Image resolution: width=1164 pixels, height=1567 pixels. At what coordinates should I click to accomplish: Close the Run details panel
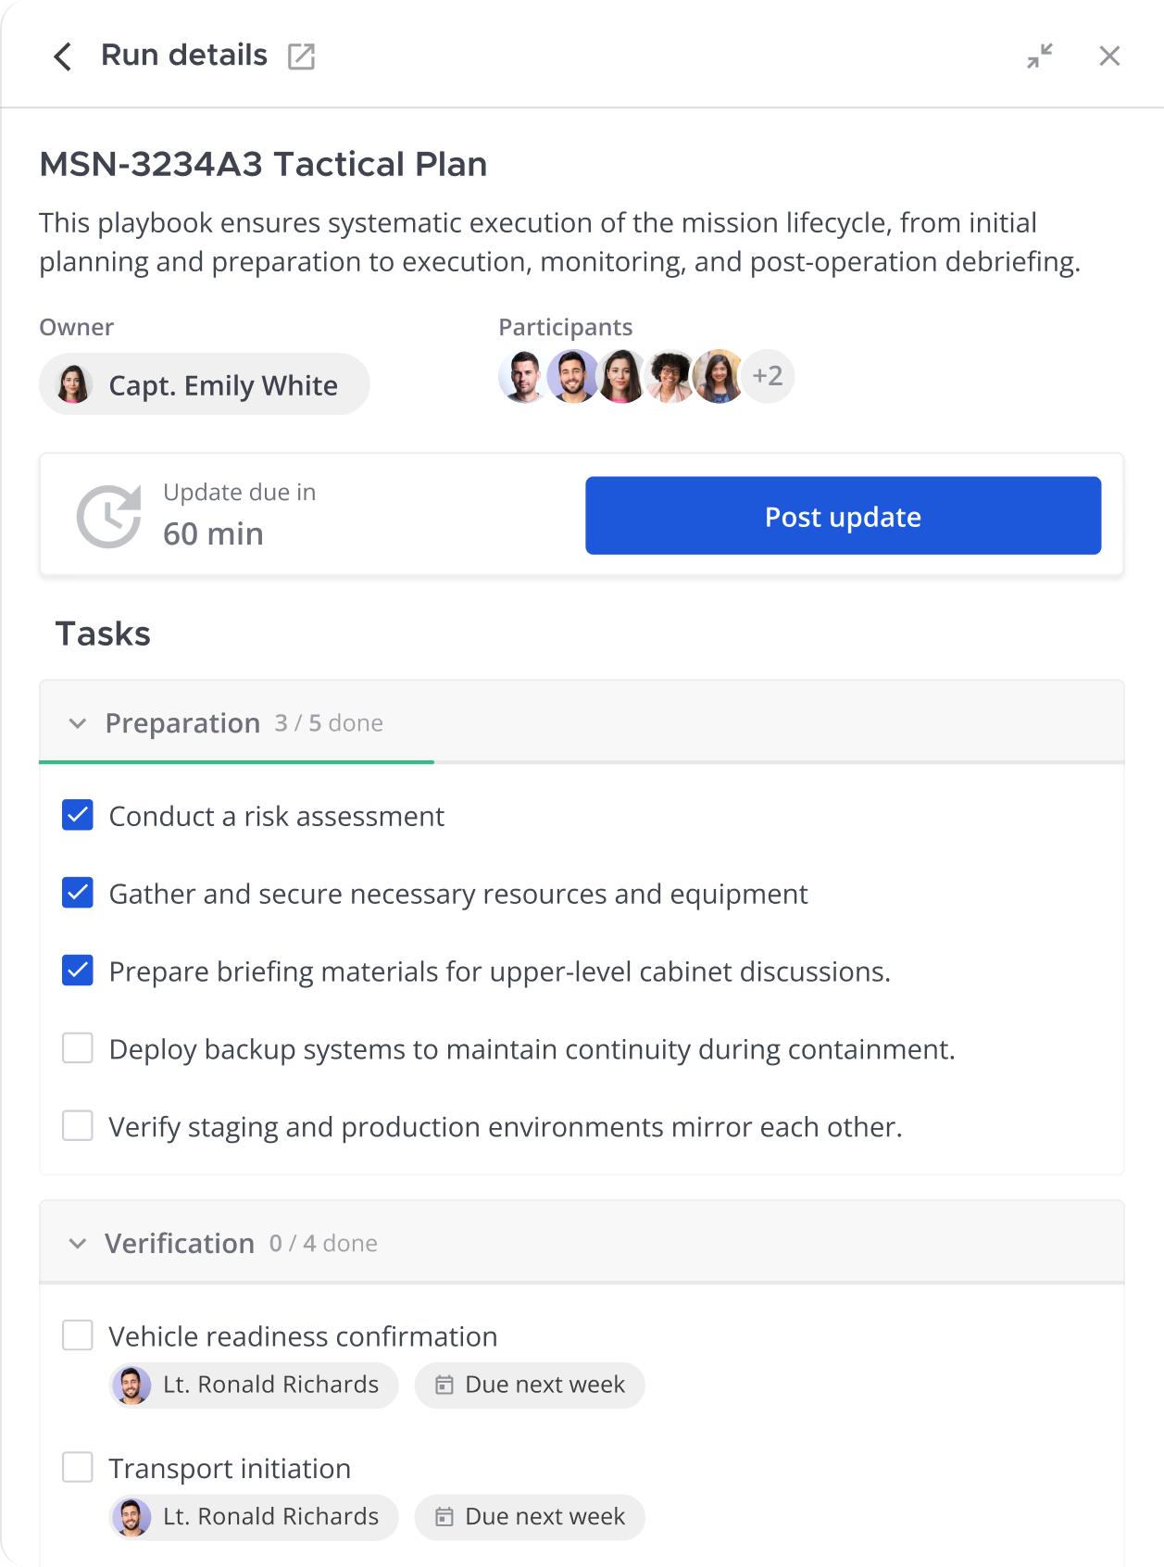click(1109, 56)
